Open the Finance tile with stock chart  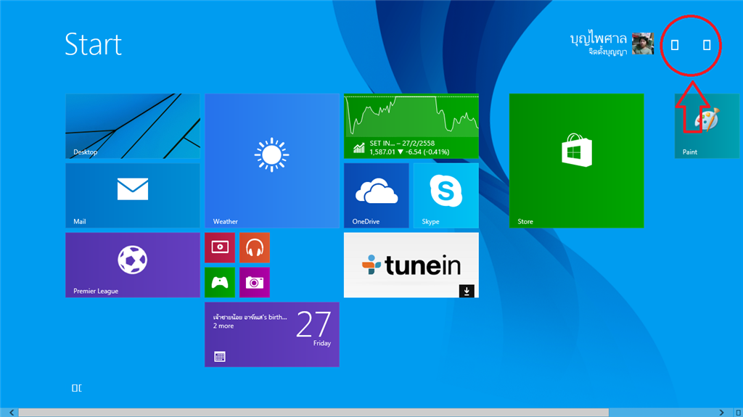[x=411, y=126]
